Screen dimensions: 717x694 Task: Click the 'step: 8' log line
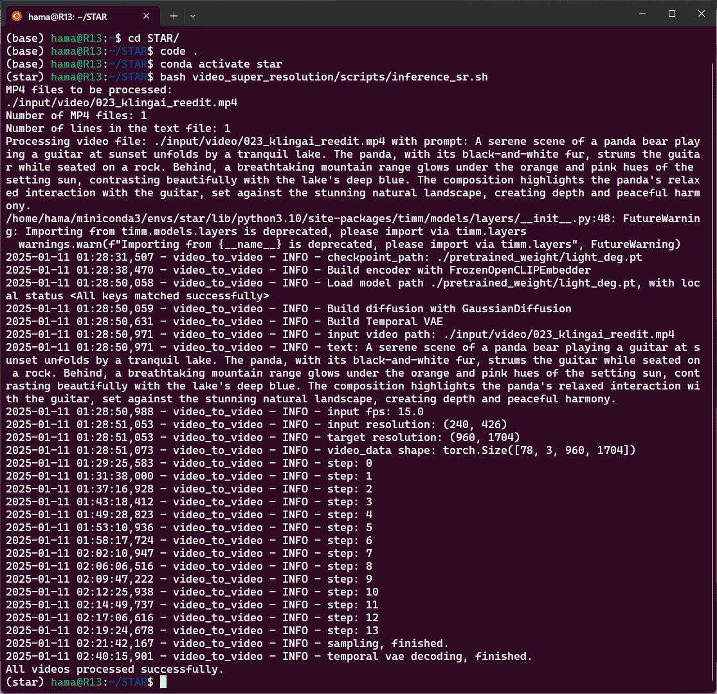point(189,566)
